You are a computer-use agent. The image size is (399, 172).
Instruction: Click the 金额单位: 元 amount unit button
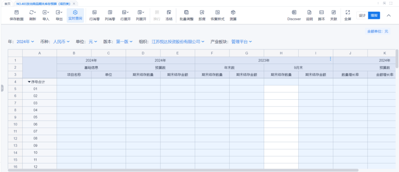pos(377,31)
